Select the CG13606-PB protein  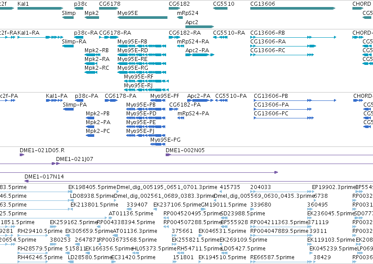coord(295,100)
